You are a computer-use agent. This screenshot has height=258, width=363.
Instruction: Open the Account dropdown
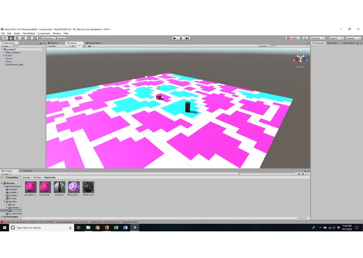(x=318, y=38)
